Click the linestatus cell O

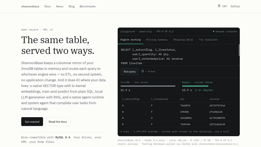click(x=152, y=118)
